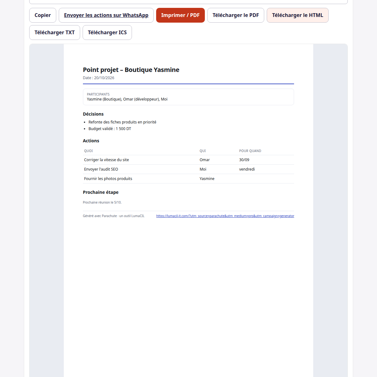Select the Envoyer l'audit SEO cell

(x=101, y=169)
